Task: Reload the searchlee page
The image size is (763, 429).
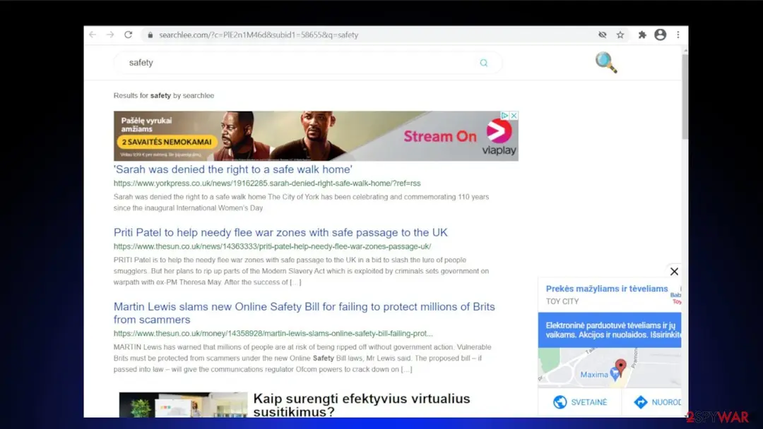Action: click(128, 35)
